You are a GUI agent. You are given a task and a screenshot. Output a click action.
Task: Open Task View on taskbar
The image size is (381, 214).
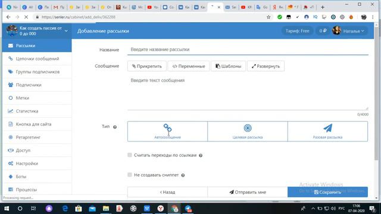(x=33, y=209)
